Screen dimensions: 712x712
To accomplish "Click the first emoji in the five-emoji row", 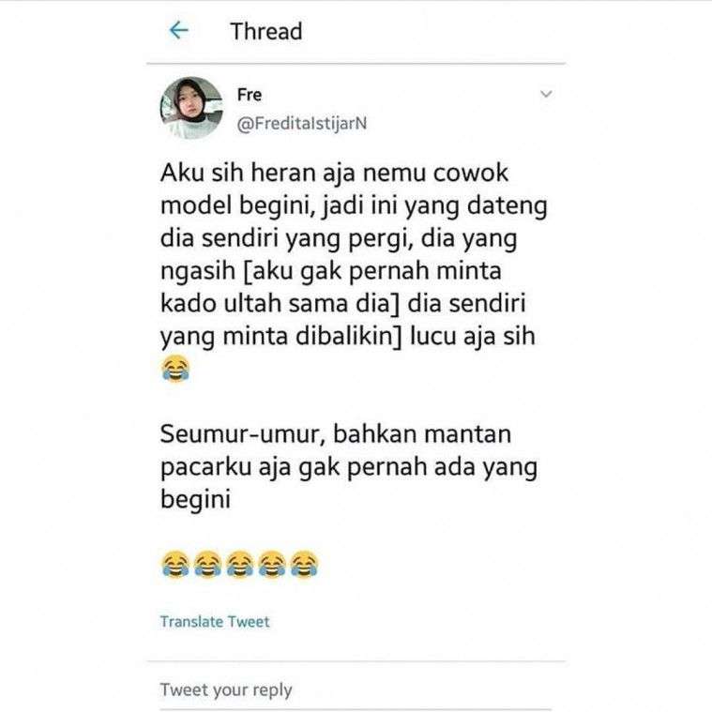I will pyautogui.click(x=175, y=564).
